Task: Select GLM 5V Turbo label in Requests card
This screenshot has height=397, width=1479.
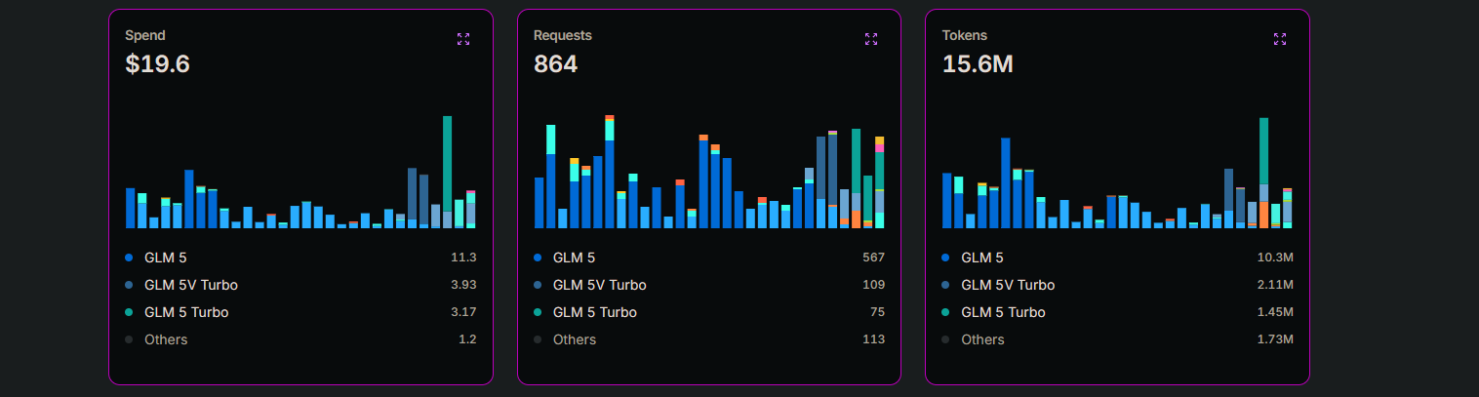Action: (x=600, y=285)
